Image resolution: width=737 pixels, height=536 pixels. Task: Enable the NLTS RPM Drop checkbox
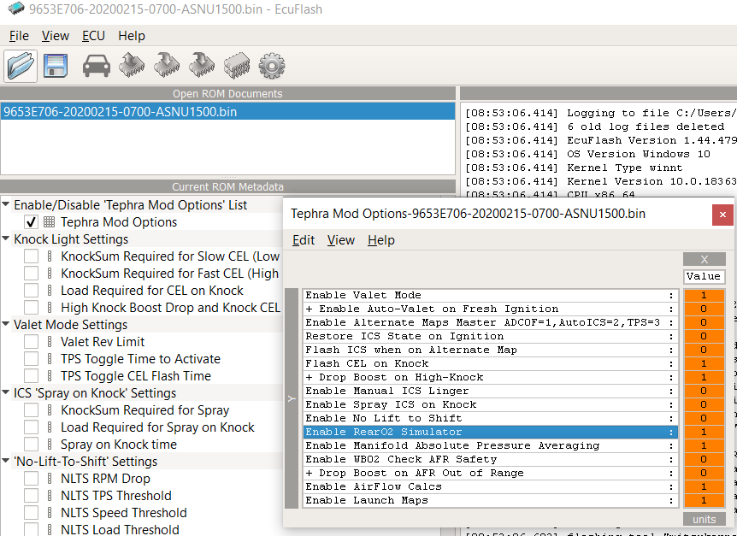pyautogui.click(x=31, y=479)
